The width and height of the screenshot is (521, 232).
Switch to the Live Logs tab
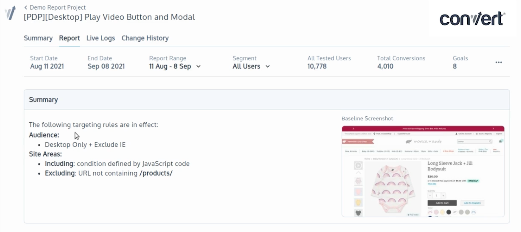coord(100,38)
